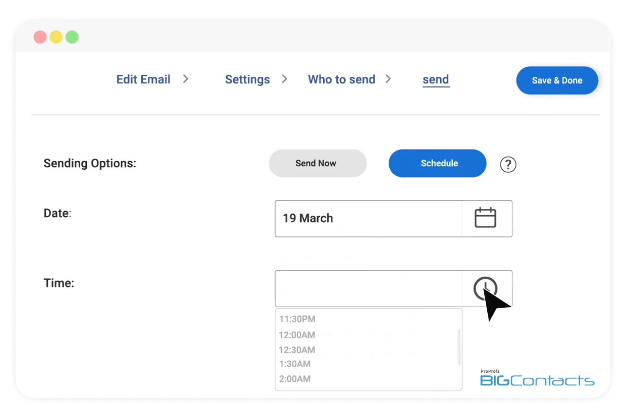Select 1:30AM from the time options
Image resolution: width=624 pixels, height=417 pixels.
(295, 364)
